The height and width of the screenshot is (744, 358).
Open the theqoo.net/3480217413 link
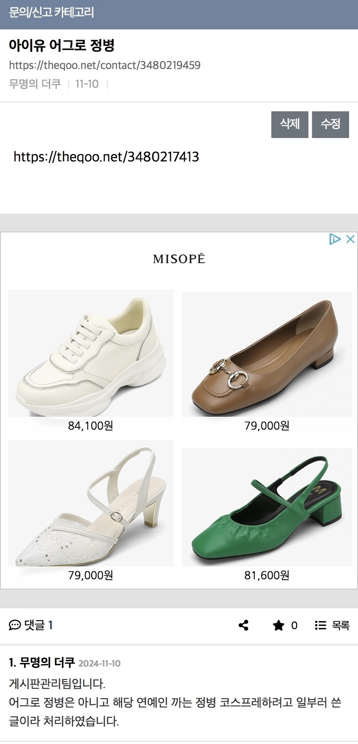coord(106,157)
